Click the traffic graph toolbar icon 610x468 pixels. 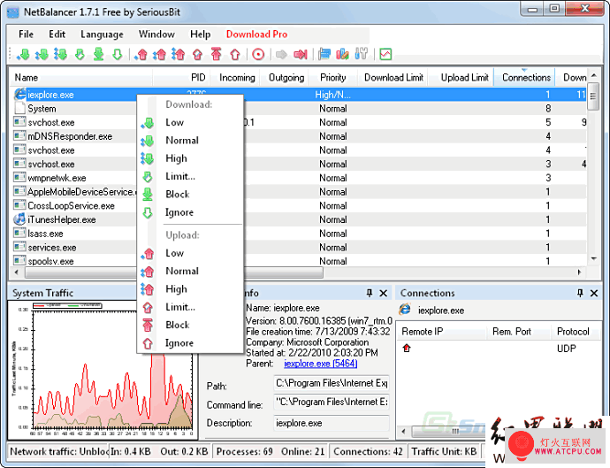click(385, 54)
